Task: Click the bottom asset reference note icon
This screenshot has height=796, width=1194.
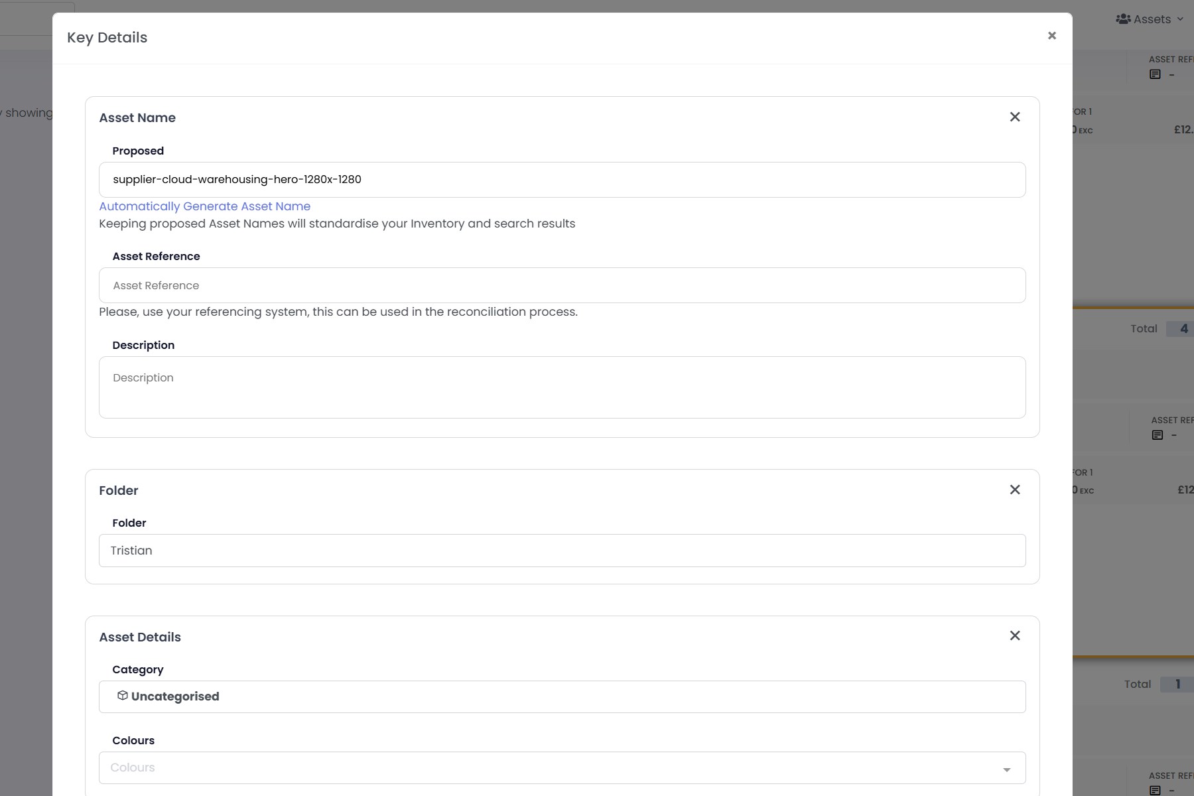Action: pyautogui.click(x=1155, y=790)
